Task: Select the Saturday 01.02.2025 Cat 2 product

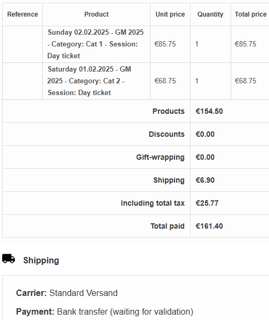Action: tap(89, 81)
